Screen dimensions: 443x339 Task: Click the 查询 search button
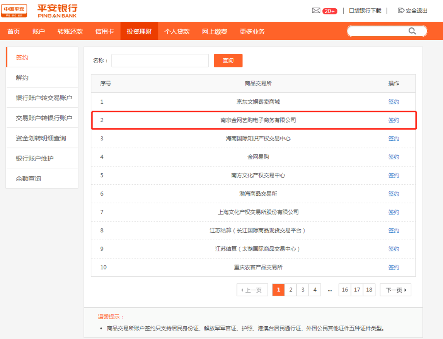228,60
